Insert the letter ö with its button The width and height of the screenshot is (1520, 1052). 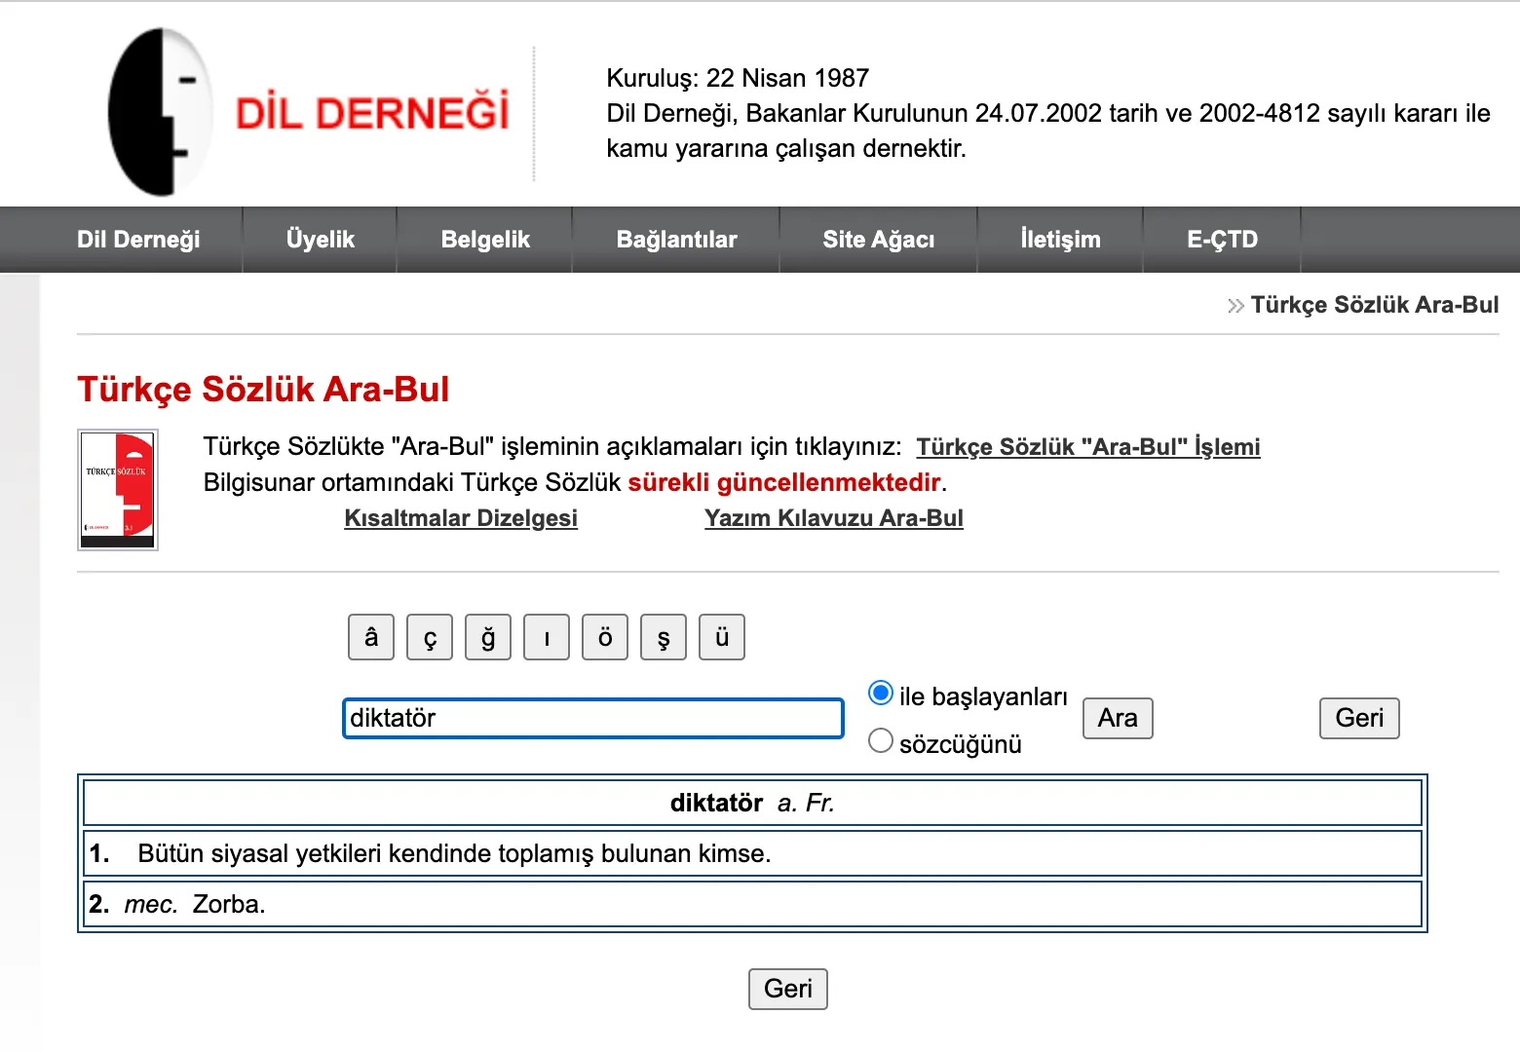[605, 637]
